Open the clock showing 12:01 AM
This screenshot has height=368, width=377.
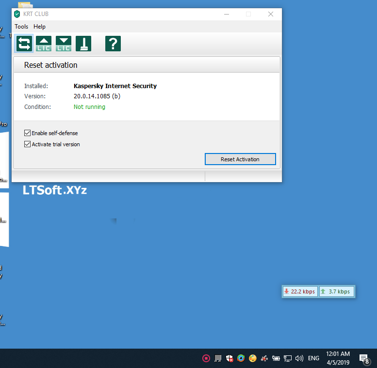point(338,358)
